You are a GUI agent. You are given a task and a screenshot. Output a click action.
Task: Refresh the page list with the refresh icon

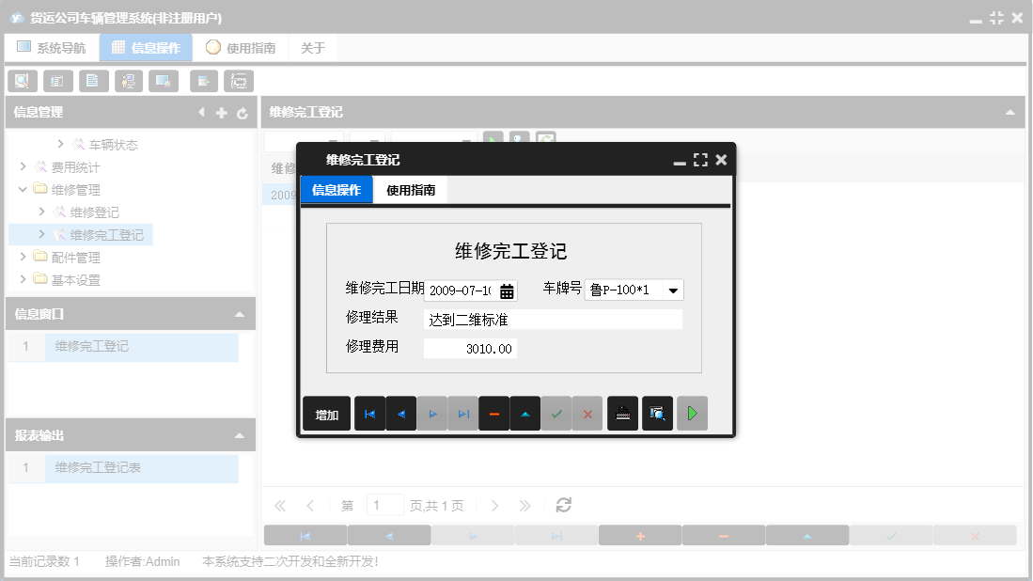click(x=562, y=505)
